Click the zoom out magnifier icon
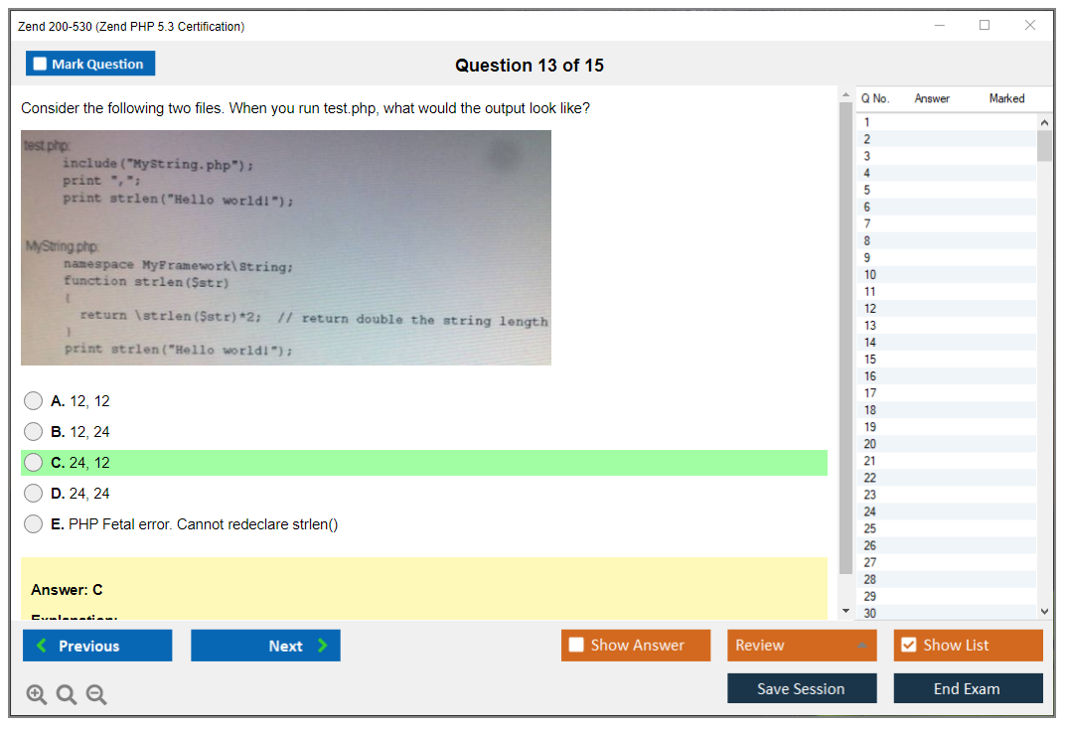The width and height of the screenshot is (1068, 730). 96,695
